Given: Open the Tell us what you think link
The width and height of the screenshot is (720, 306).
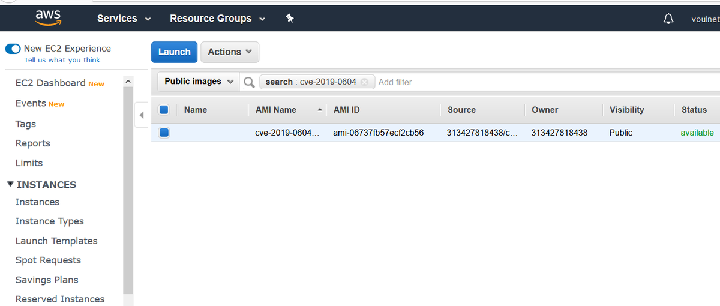Looking at the screenshot, I should tap(62, 60).
